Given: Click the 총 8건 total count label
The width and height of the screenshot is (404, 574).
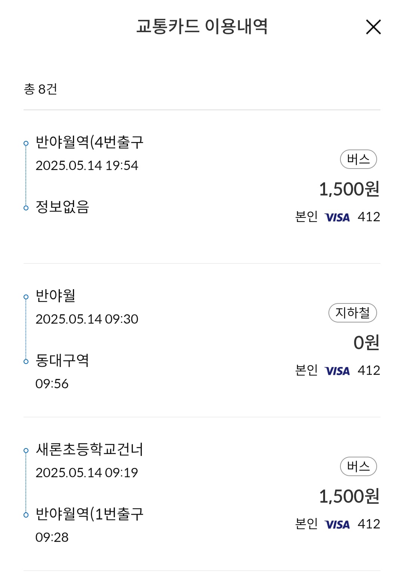Looking at the screenshot, I should (40, 89).
